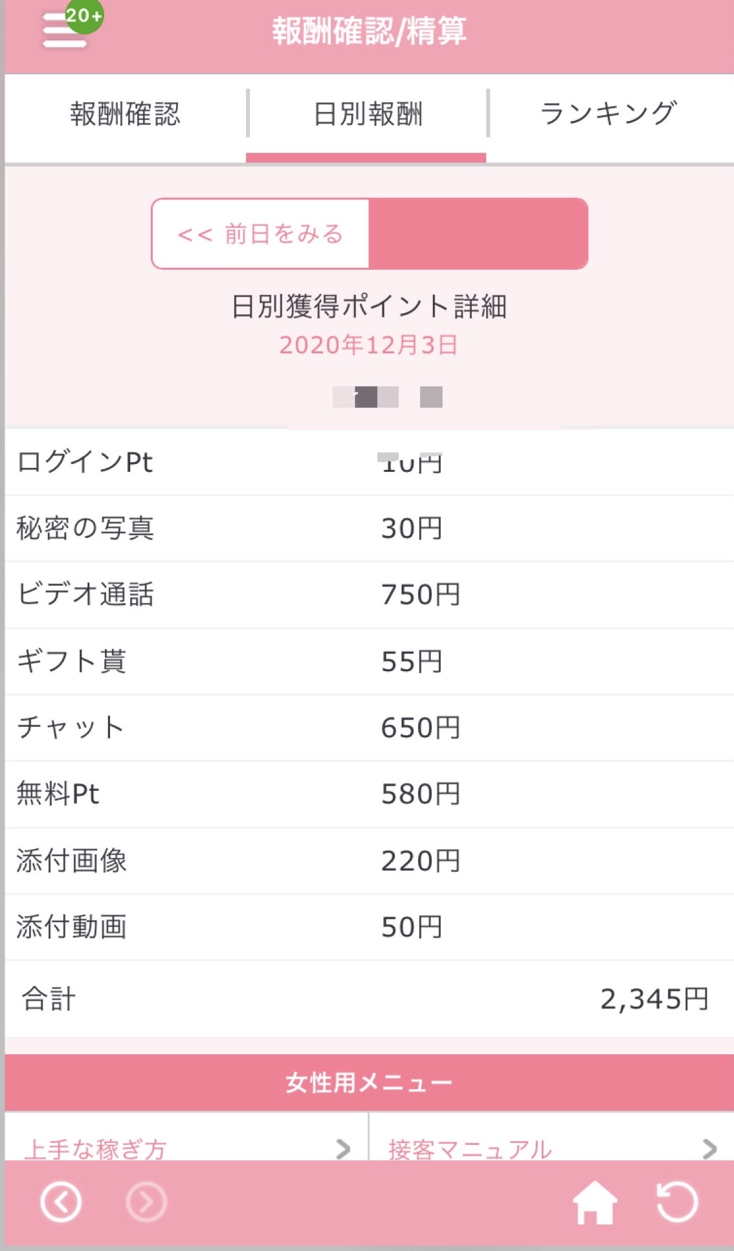Expand the 接客マニュアル chevron arrow
Screen dimensions: 734x1251
tap(709, 1149)
